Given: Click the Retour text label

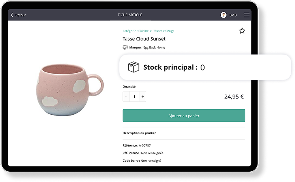Looking at the screenshot, I should [x=21, y=15].
